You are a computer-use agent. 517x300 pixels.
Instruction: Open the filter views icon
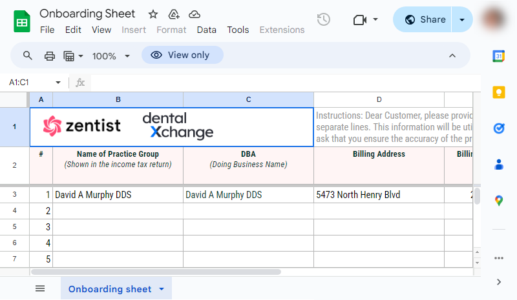69,56
